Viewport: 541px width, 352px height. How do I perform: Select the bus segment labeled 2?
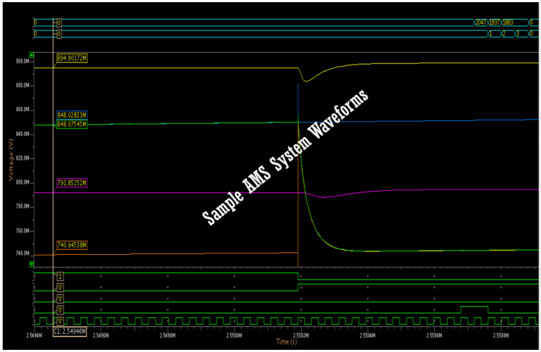coord(508,34)
